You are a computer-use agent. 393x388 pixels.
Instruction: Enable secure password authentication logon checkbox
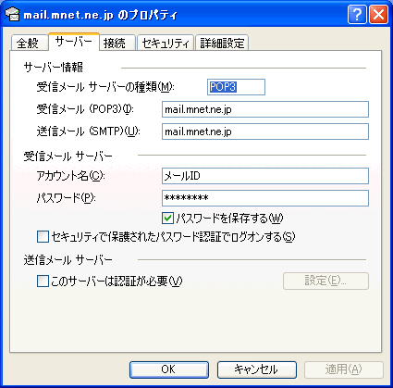[x=43, y=237]
